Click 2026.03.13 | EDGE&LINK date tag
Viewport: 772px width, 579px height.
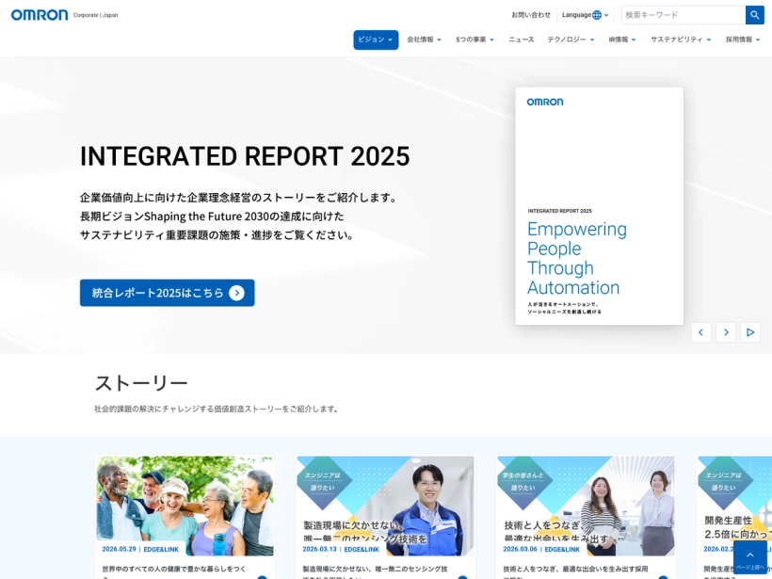(x=341, y=549)
